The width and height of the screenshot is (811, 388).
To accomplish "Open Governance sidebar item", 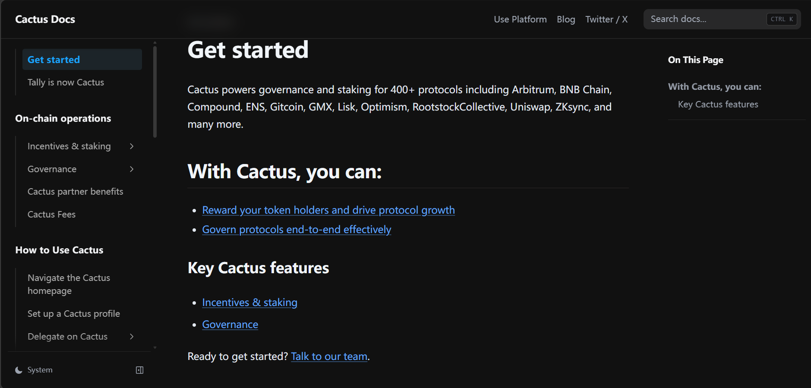I will [x=52, y=169].
